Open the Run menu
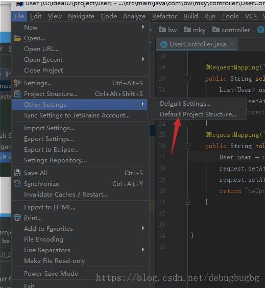 tap(210, 16)
